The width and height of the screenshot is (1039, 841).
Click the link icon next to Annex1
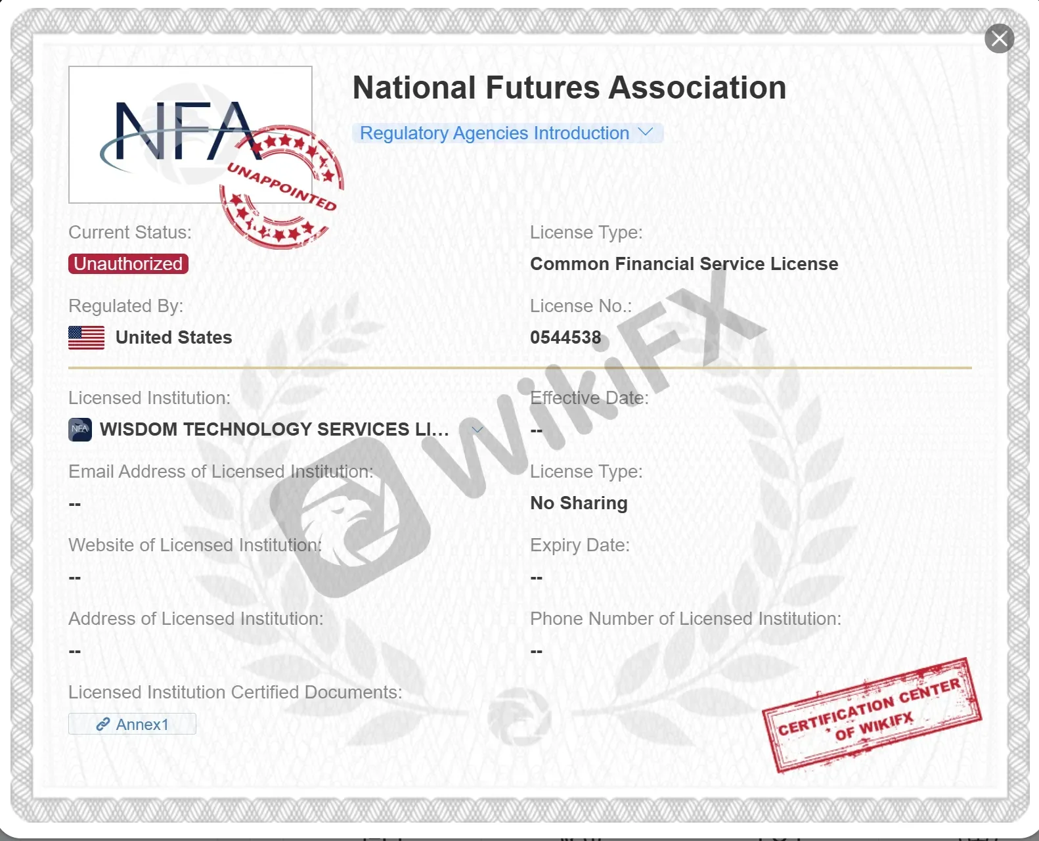(102, 724)
